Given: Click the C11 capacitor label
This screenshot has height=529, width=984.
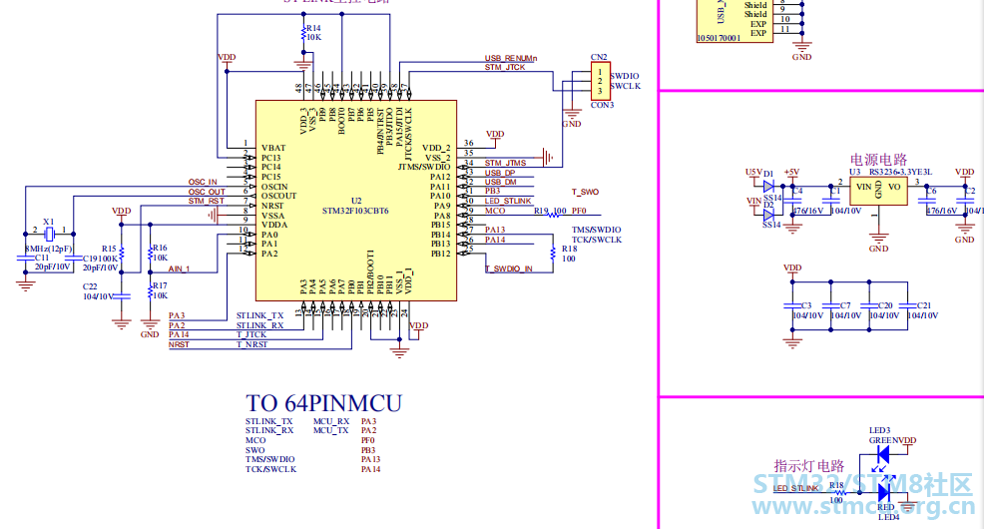Looking at the screenshot, I should click(x=42, y=258).
